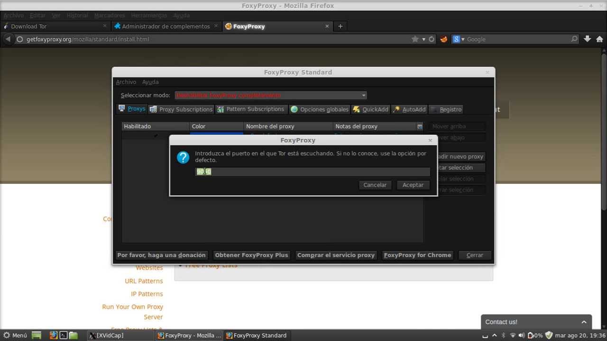Launch Firefox from taskbar launcher
The height and width of the screenshot is (341, 607).
point(53,335)
